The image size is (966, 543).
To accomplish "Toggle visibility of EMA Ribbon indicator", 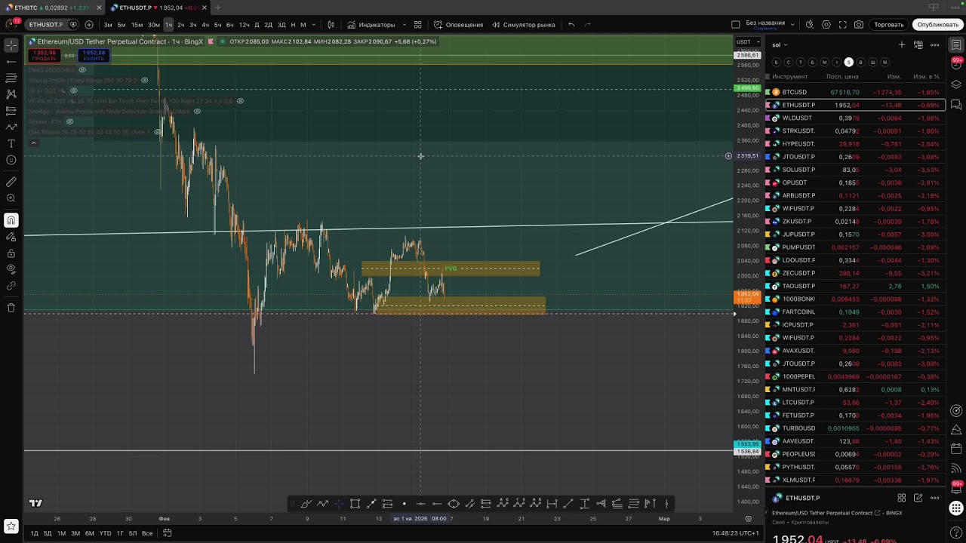I will pyautogui.click(x=158, y=132).
